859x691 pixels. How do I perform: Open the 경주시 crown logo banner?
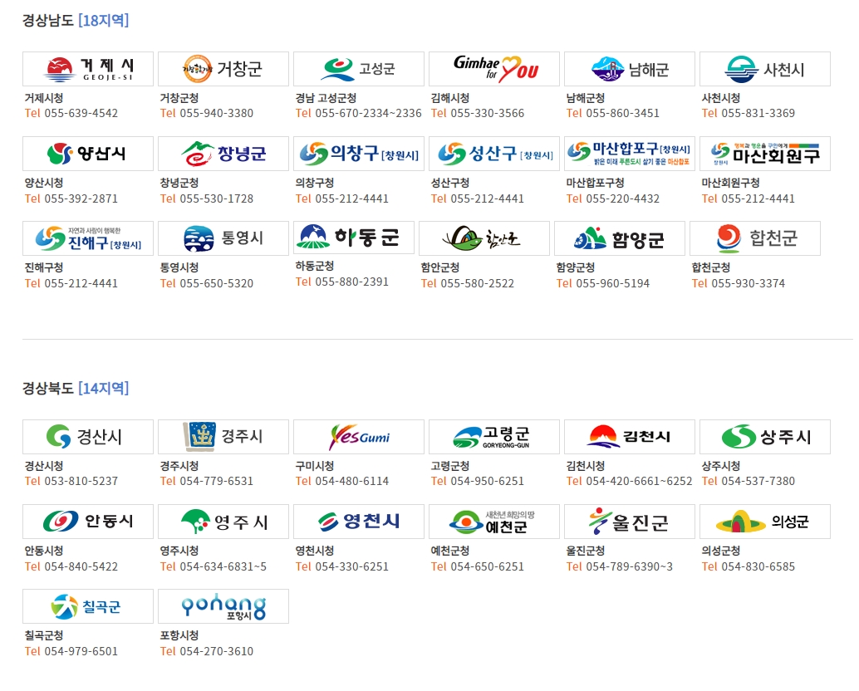point(223,437)
